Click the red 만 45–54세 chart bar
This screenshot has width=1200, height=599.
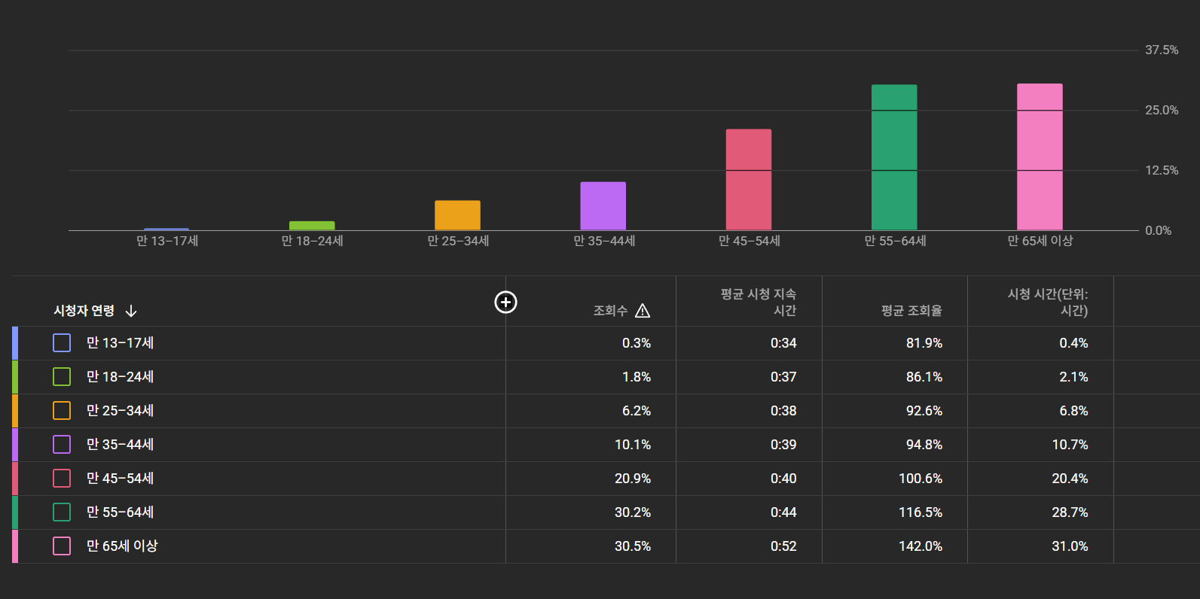tap(748, 180)
